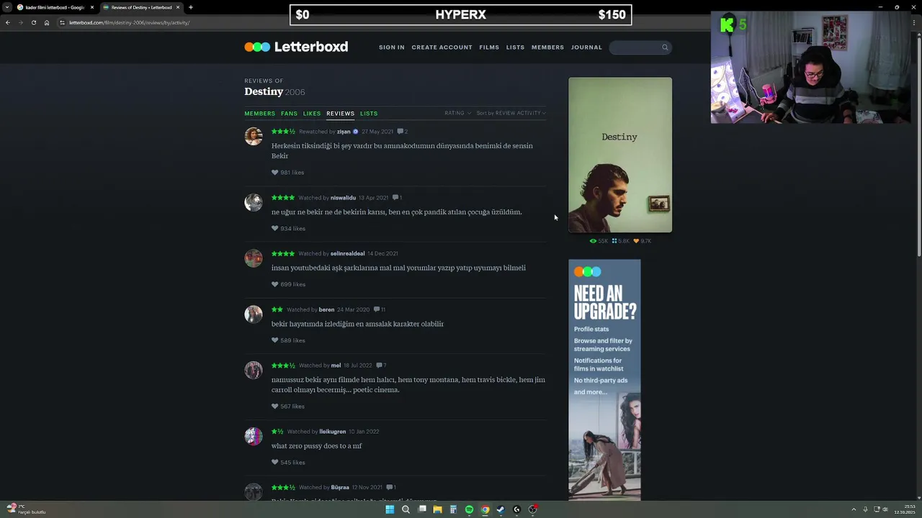Image resolution: width=922 pixels, height=518 pixels.
Task: Open Lists in header navigation
Action: [x=515, y=47]
